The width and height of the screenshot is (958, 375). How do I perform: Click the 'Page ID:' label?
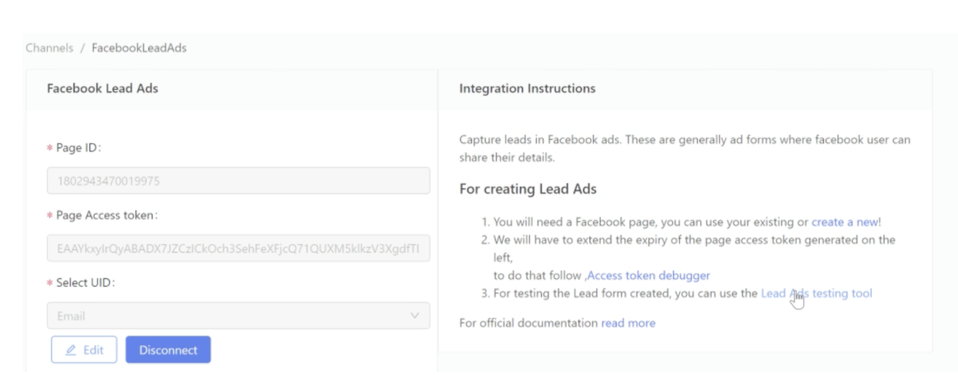coord(78,148)
